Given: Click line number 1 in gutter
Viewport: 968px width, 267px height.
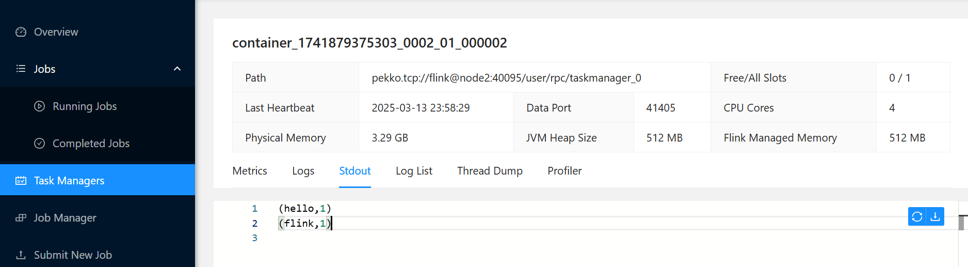Looking at the screenshot, I should tap(254, 209).
